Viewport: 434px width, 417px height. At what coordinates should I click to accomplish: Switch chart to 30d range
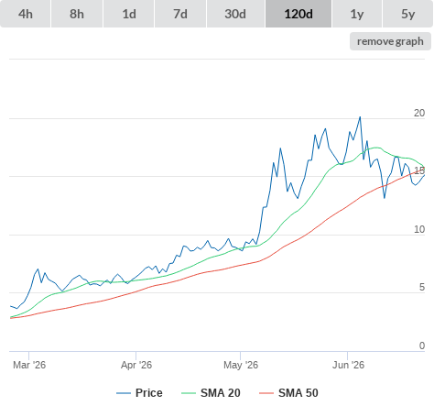pos(235,14)
